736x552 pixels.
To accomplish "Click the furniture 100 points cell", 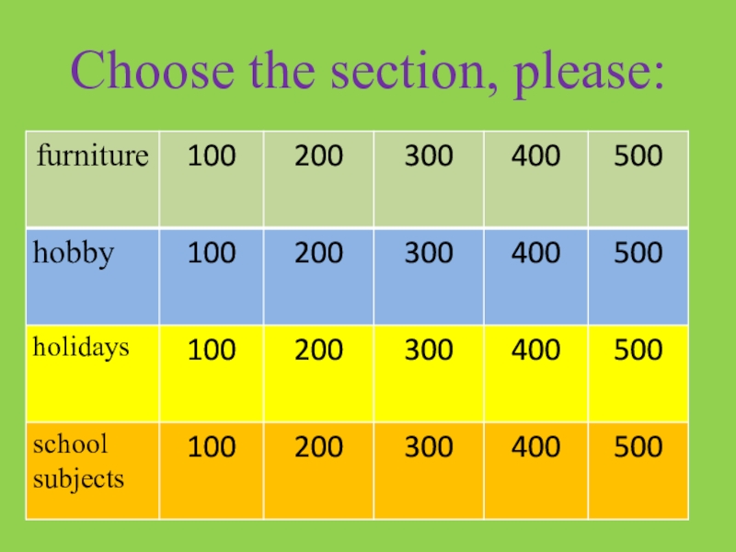I will [212, 156].
